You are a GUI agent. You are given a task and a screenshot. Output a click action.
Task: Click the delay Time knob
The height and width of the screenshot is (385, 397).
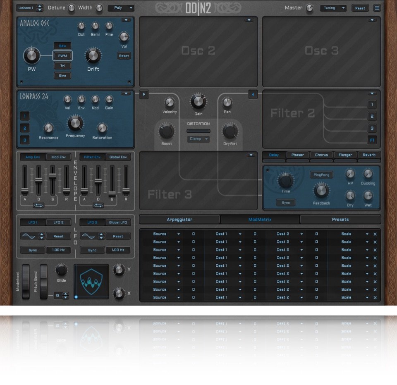286,180
